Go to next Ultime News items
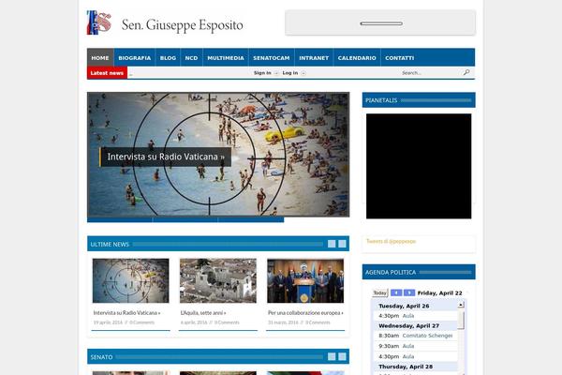Screen dimensions: 562x375 (342, 244)
